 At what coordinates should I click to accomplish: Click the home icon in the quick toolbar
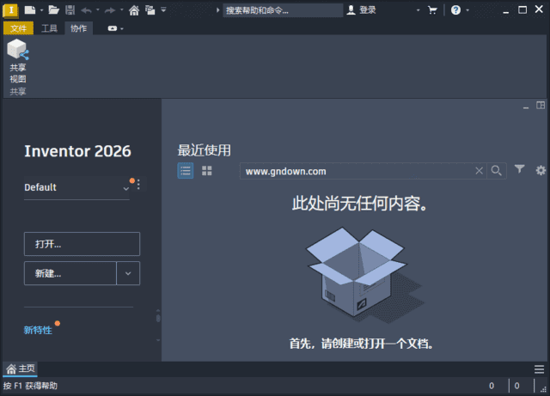[134, 10]
